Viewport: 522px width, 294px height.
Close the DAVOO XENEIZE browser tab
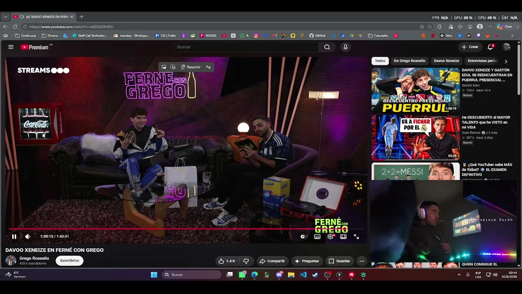pyautogui.click(x=72, y=17)
